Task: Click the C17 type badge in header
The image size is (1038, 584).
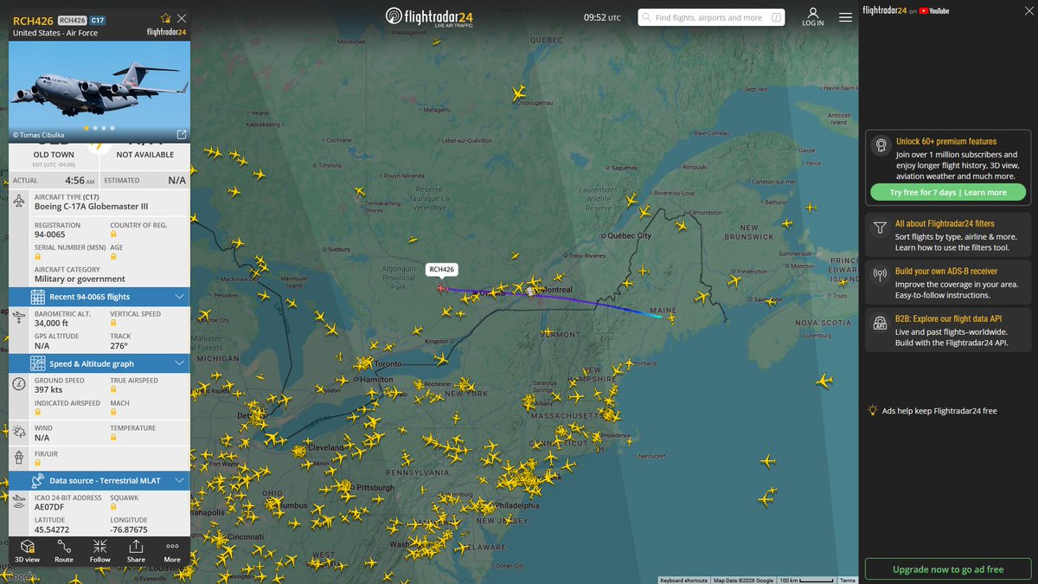Action: point(98,19)
